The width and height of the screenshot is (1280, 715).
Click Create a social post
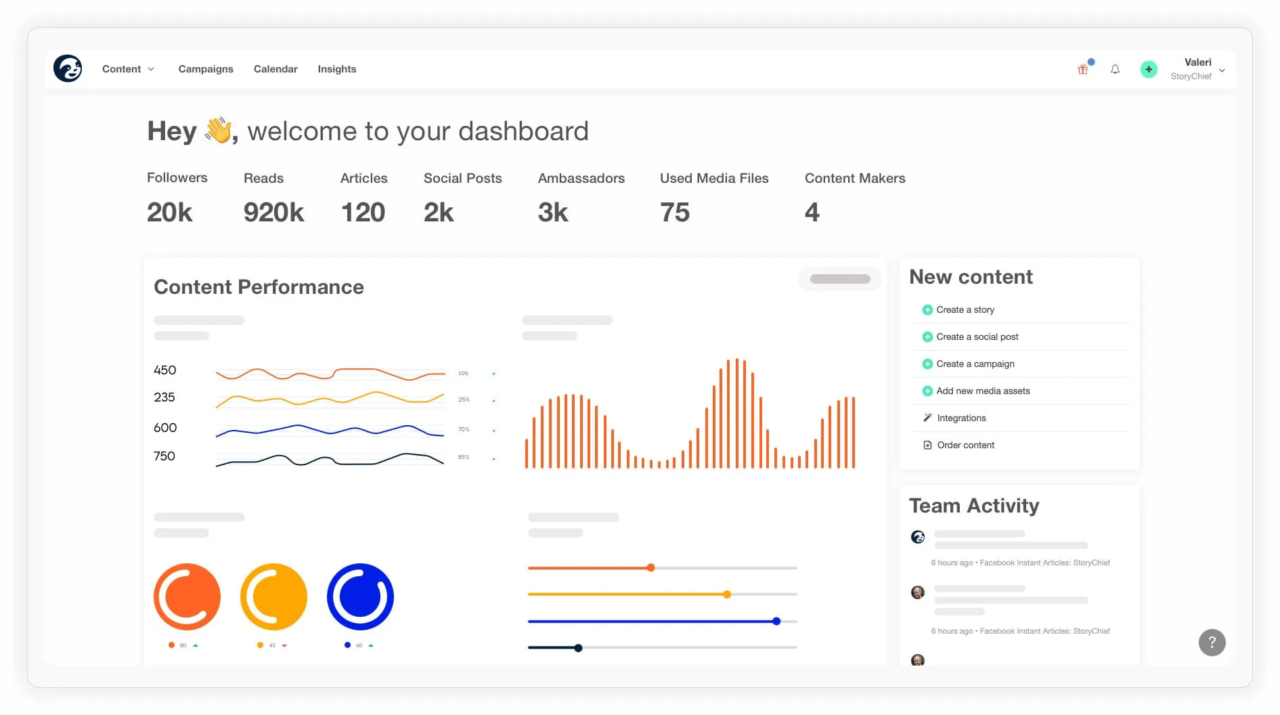click(x=976, y=337)
